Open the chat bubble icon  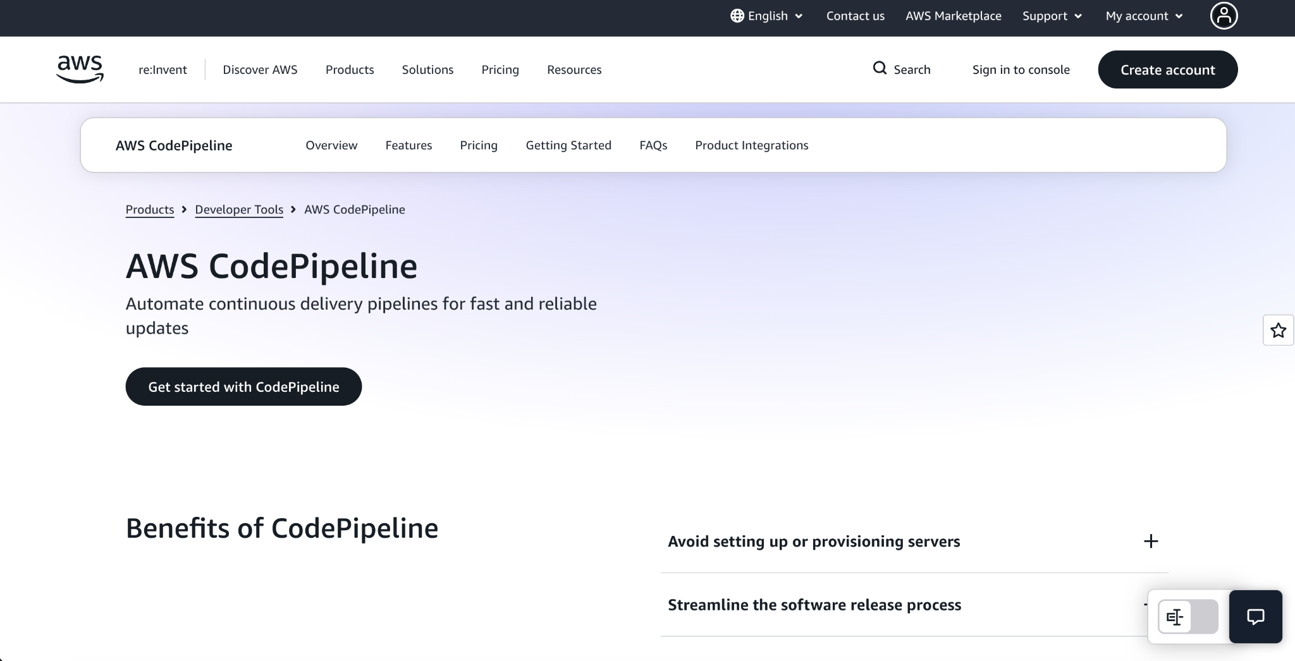(x=1255, y=617)
